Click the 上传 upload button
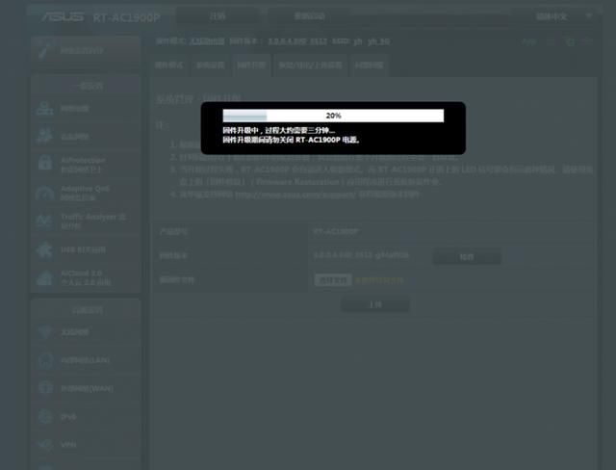The image size is (616, 470). [375, 304]
